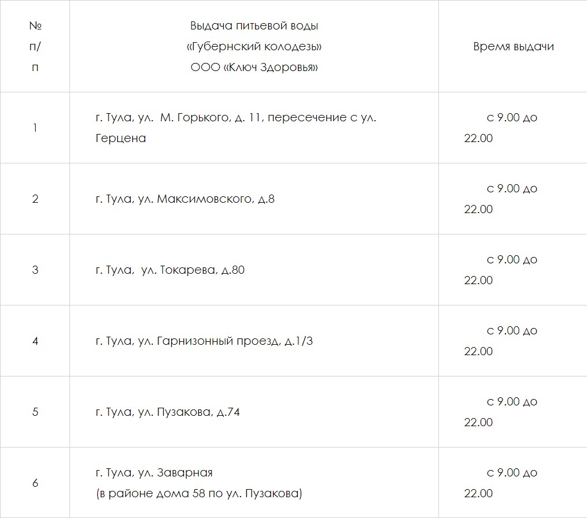
Task: Select the "Губернский колодезь" header text
Action: [254, 47]
